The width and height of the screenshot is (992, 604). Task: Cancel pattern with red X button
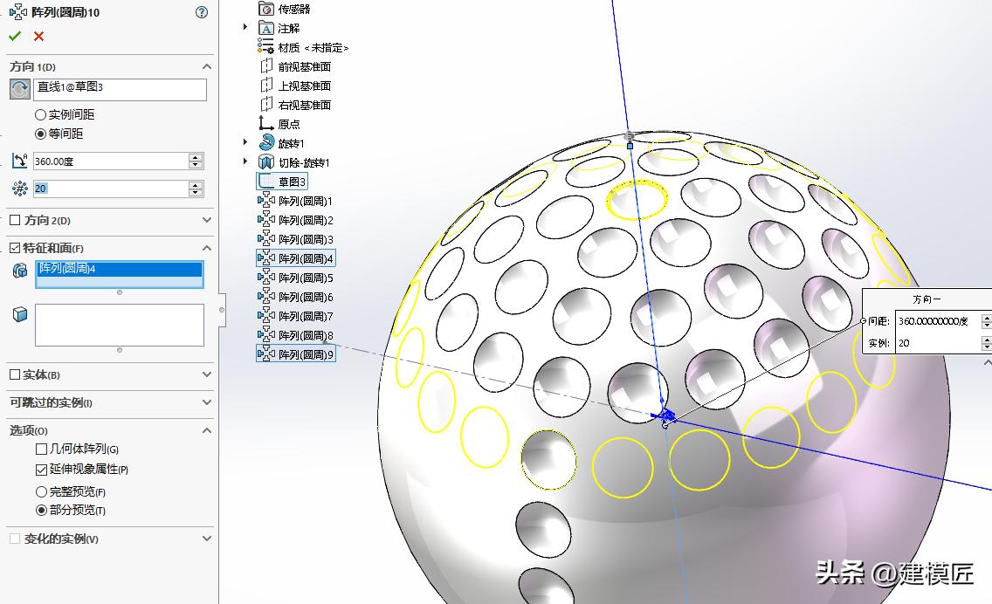[38, 37]
